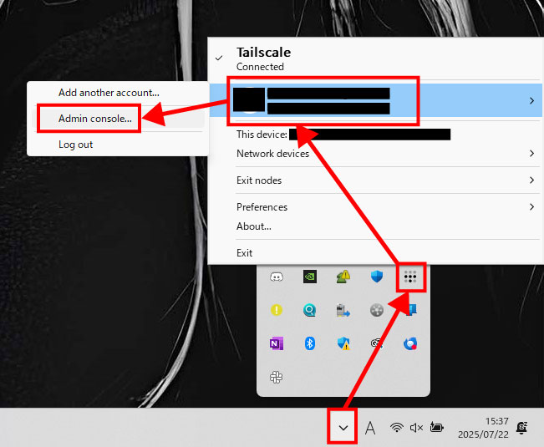The image size is (544, 447).
Task: Click the printer with blue arrow icon
Action: tap(343, 310)
